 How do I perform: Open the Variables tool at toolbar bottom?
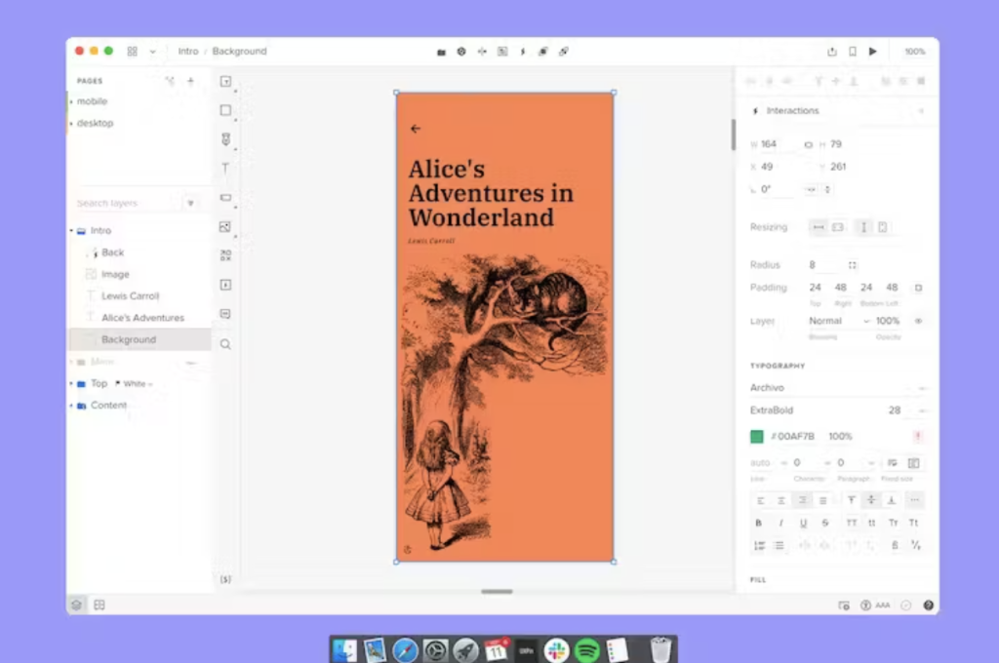click(225, 579)
